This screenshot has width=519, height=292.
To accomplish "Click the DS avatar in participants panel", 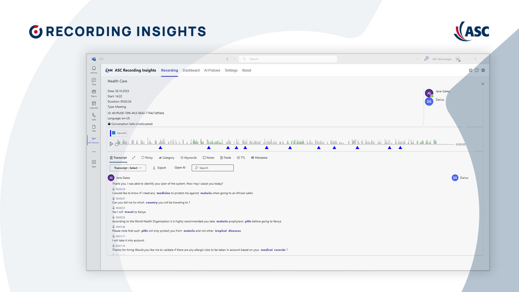I will coord(429,101).
